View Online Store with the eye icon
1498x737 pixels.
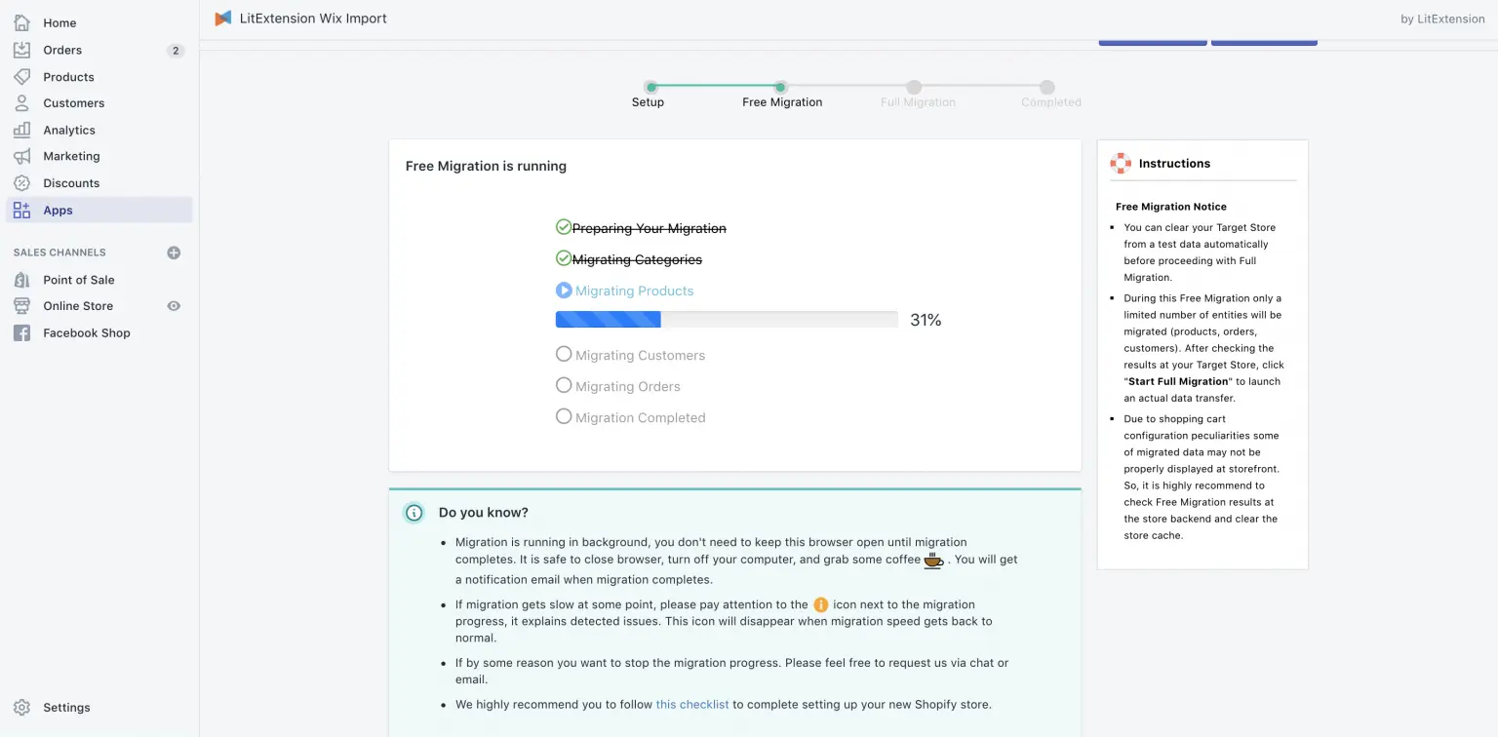[x=174, y=306]
